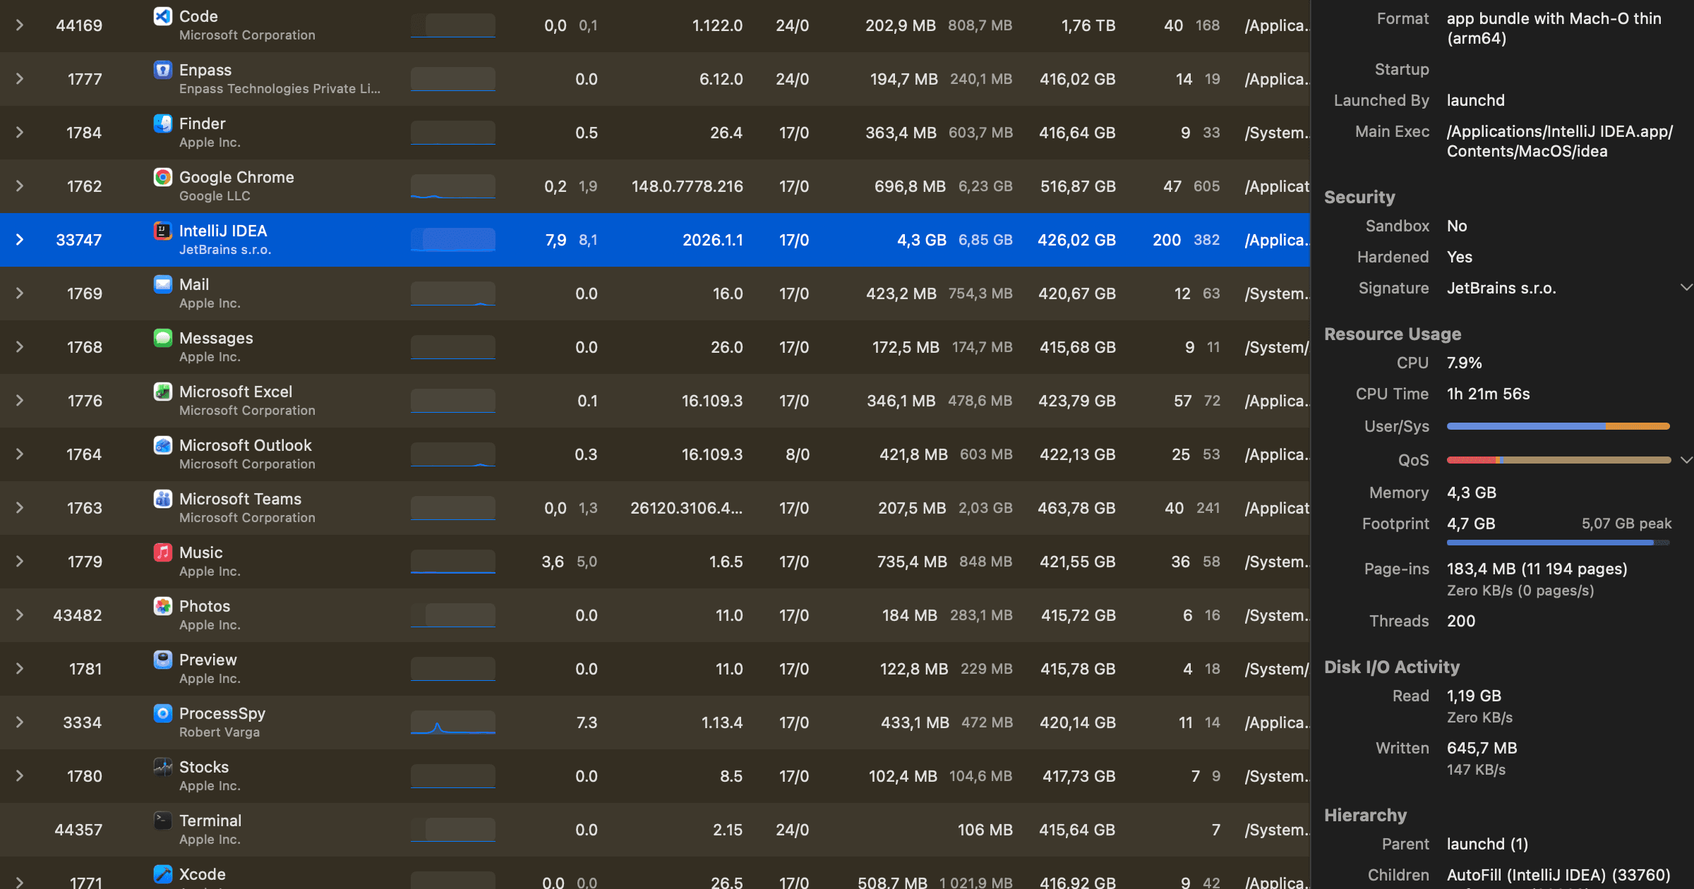Click the Format value "app bundle with Mach-O thin"

[x=1554, y=28]
